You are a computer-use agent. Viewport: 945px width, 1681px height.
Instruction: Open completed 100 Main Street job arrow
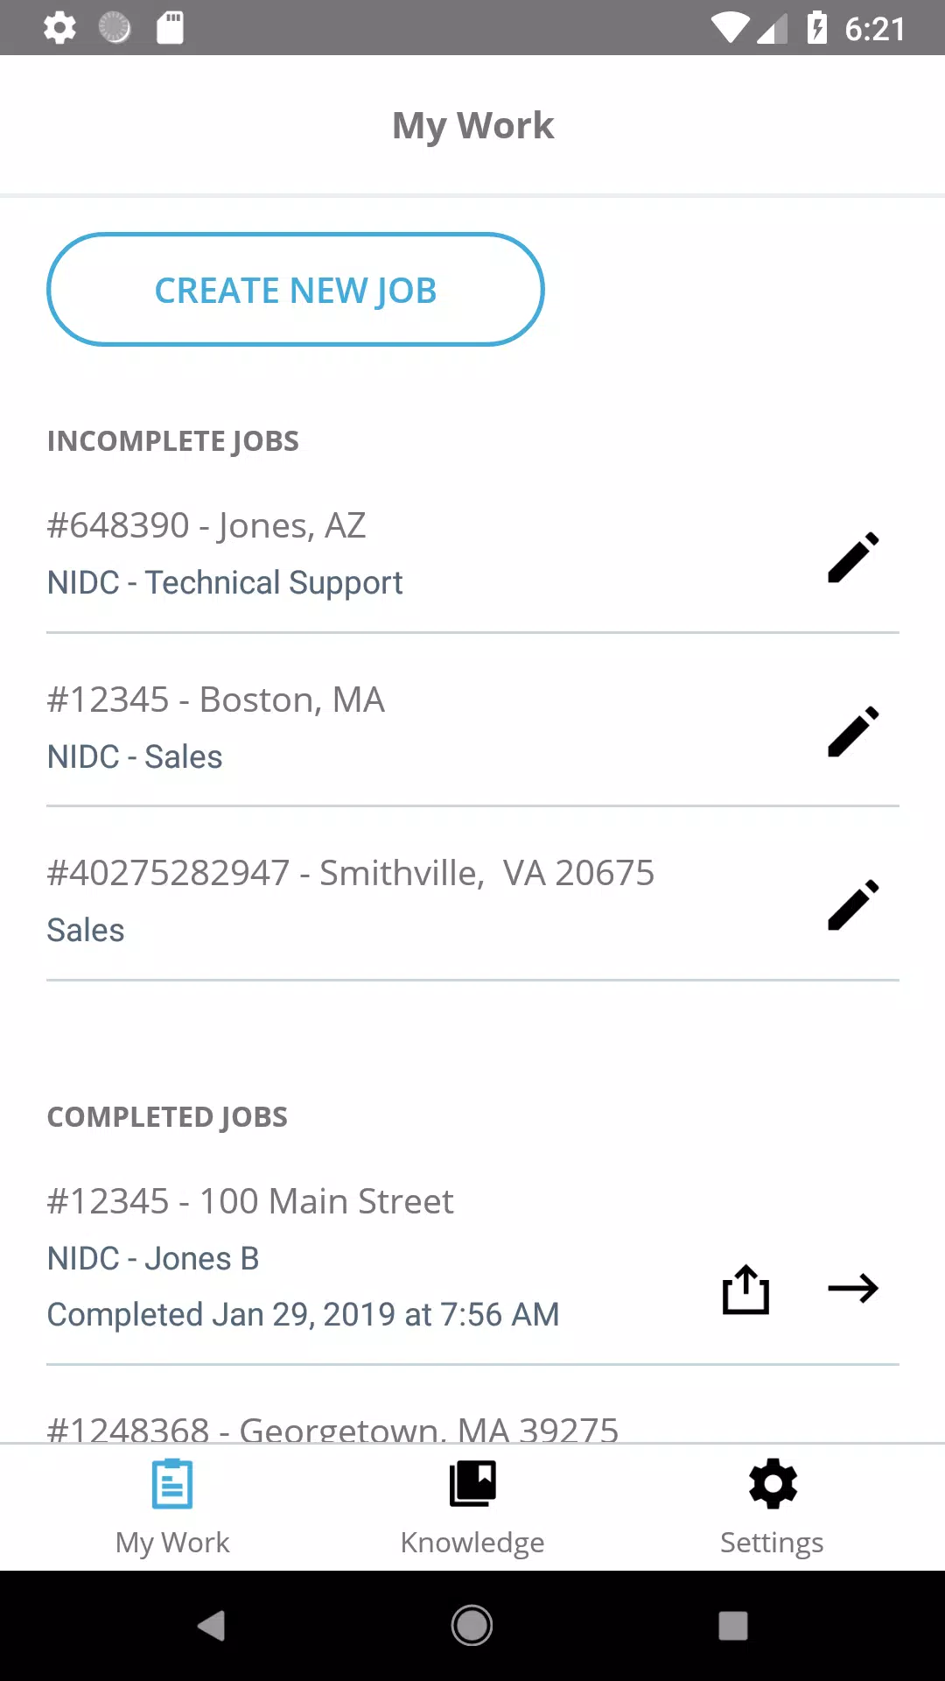click(853, 1289)
